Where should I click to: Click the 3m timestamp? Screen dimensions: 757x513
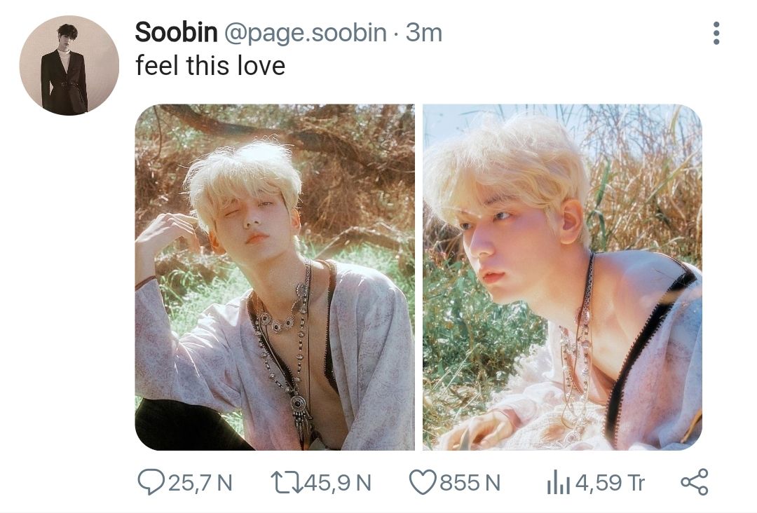point(424,32)
